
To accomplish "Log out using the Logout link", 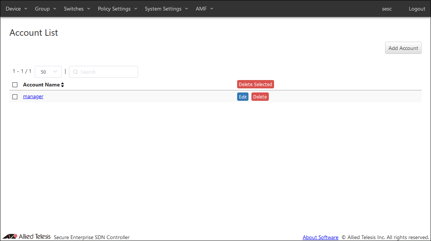I will click(x=417, y=9).
